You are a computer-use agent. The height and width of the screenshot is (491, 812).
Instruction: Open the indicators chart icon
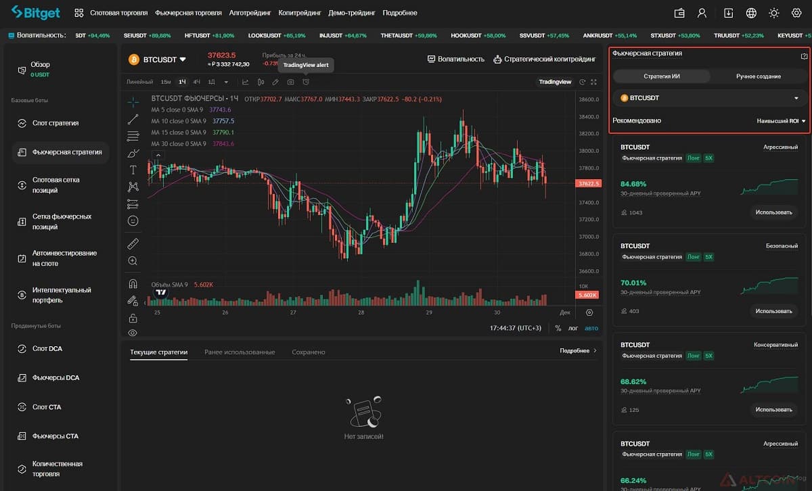coord(245,82)
